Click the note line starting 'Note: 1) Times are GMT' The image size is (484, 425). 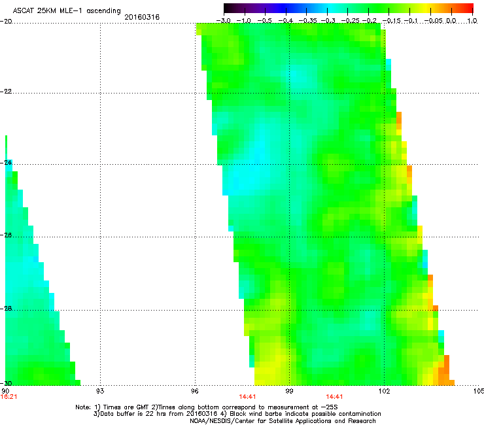pyautogui.click(x=207, y=407)
